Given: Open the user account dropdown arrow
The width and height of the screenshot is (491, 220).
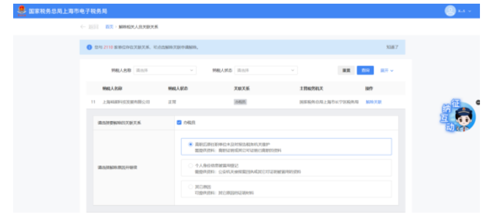Looking at the screenshot, I should (470, 11).
